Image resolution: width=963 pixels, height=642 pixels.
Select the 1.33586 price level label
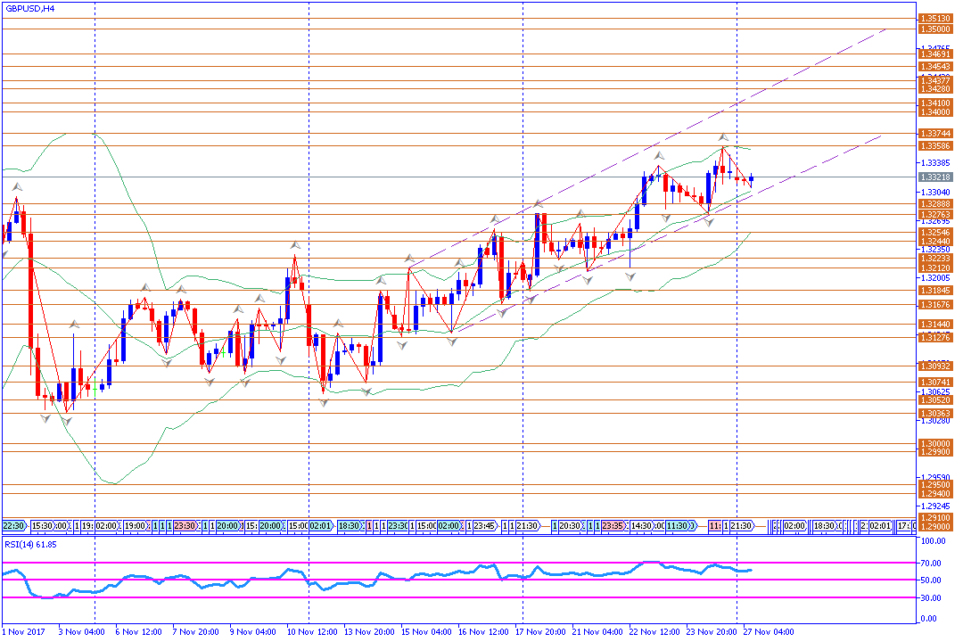pyautogui.click(x=934, y=145)
